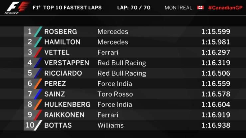Click the fastest lap time 1:15.599
Image resolution: width=246 pixels, height=138 pixels.
pyautogui.click(x=216, y=32)
